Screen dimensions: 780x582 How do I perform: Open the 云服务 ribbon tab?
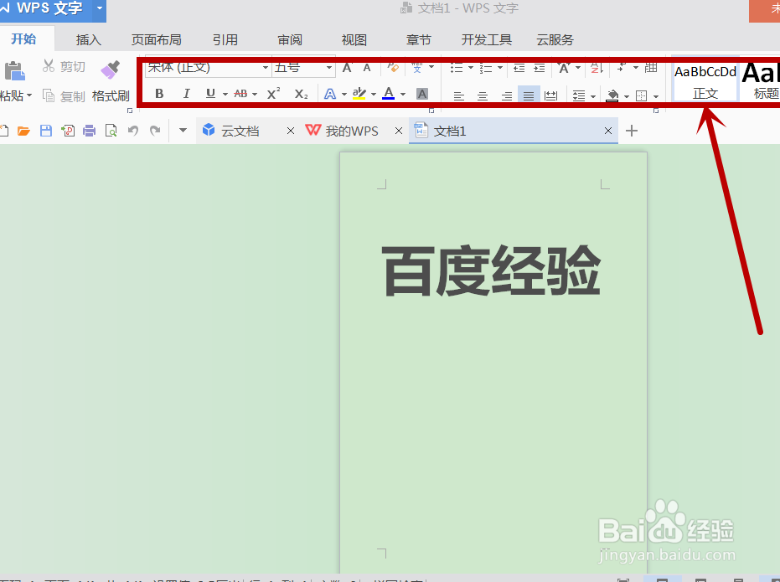[555, 39]
